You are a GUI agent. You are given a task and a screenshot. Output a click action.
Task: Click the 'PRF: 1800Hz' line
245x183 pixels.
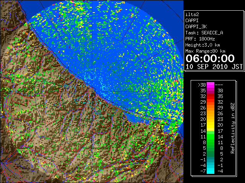click(x=200, y=39)
